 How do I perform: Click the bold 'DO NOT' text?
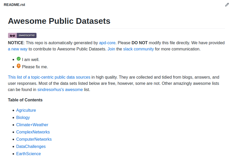pos(140,43)
